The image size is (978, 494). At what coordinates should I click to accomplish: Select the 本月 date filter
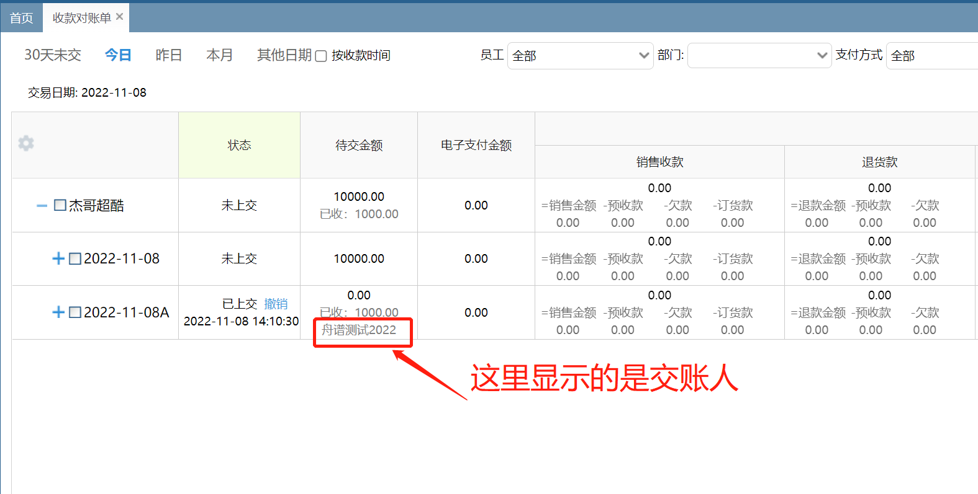tap(220, 55)
